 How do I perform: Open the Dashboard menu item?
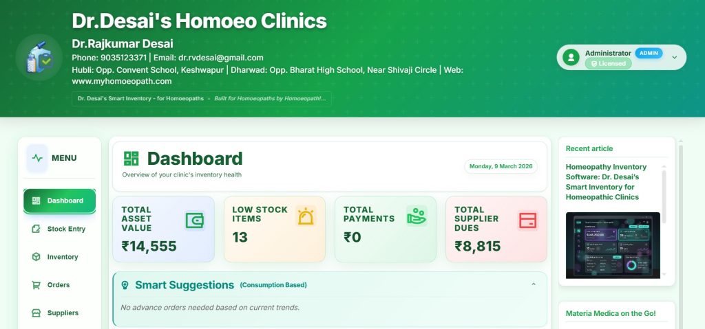tap(60, 201)
